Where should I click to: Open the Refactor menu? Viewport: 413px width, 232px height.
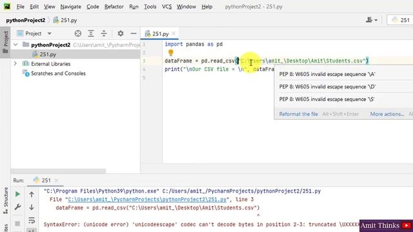tap(114, 6)
